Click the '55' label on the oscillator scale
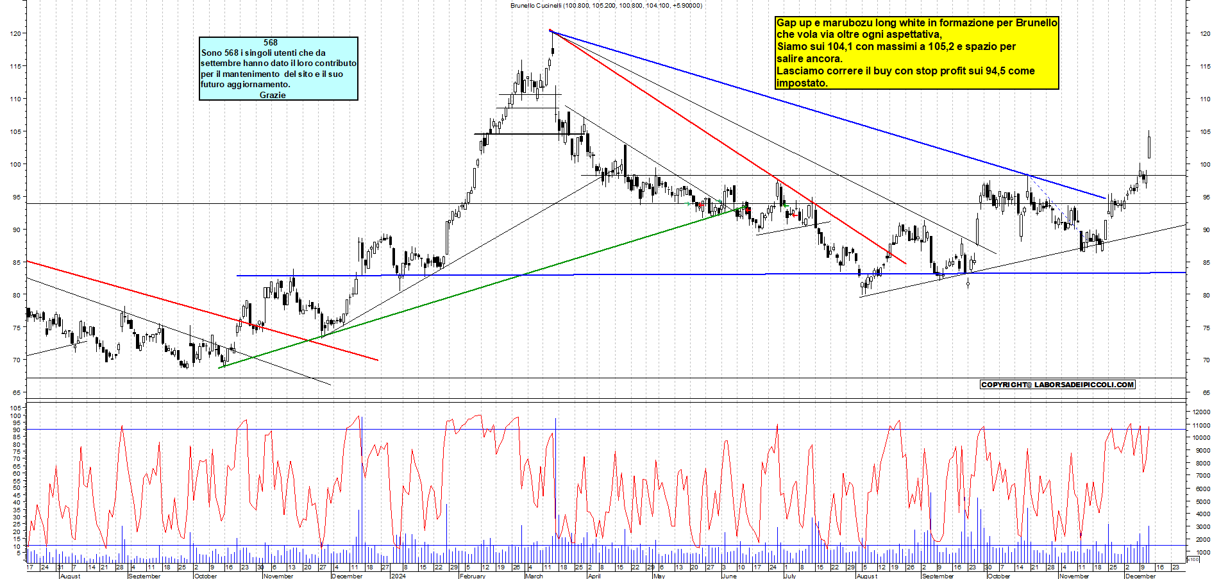Image resolution: width=1212 pixels, height=579 pixels. [17, 481]
